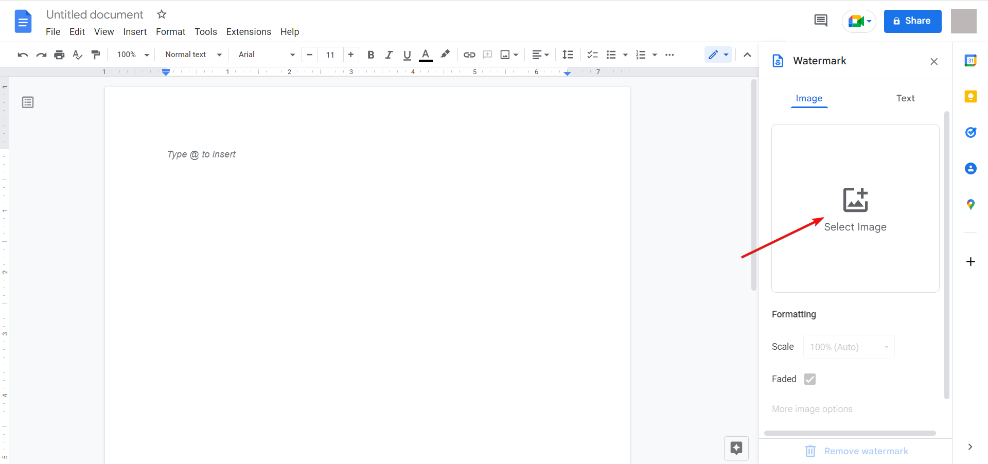Insert a bulleted list
988x464 pixels.
pos(611,55)
